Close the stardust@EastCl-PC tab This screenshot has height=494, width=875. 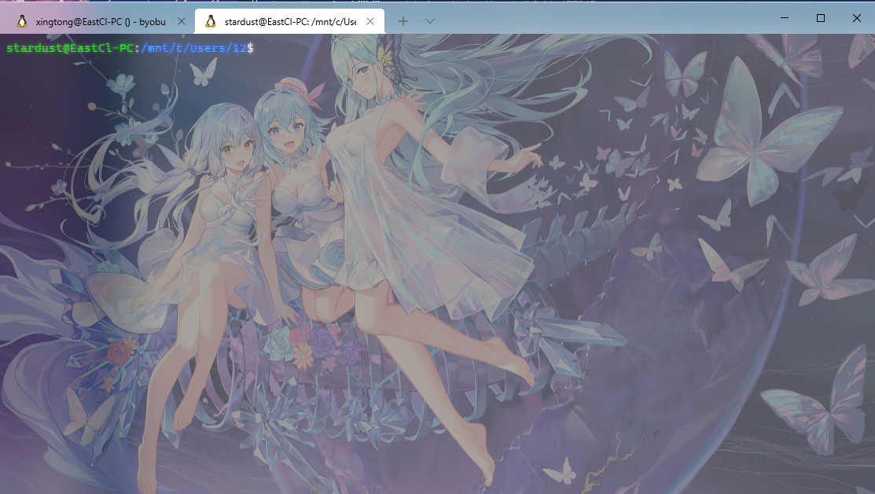point(370,22)
